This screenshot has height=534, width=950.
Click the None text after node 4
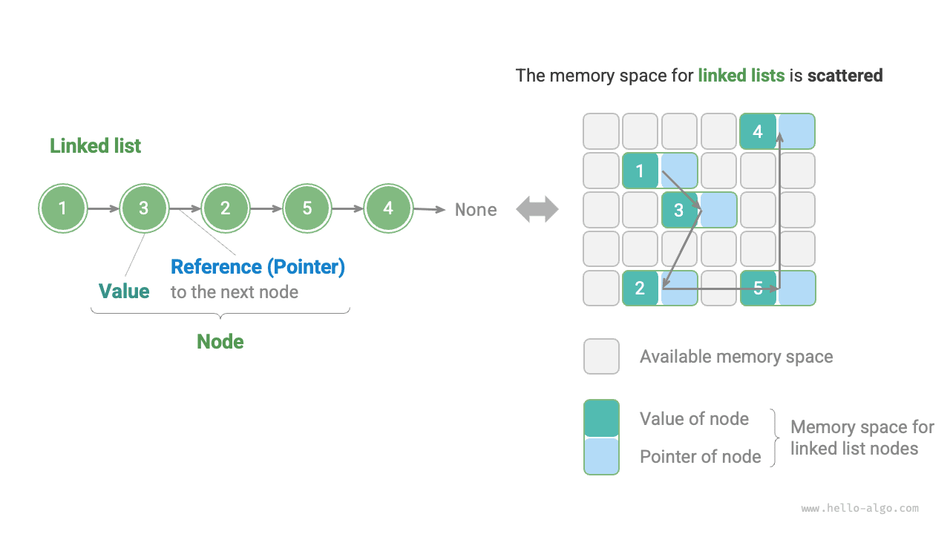(476, 210)
